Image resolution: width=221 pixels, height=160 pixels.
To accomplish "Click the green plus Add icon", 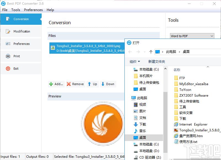I will (x=51, y=84).
